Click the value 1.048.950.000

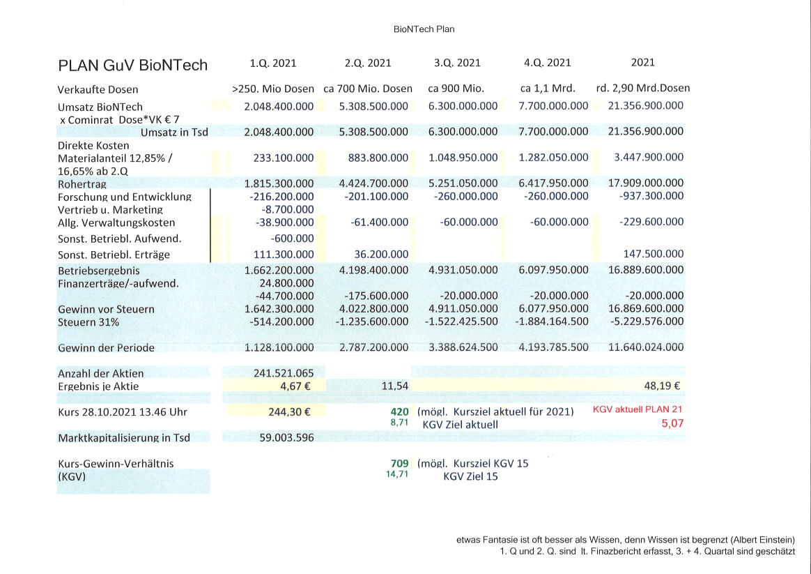point(463,158)
